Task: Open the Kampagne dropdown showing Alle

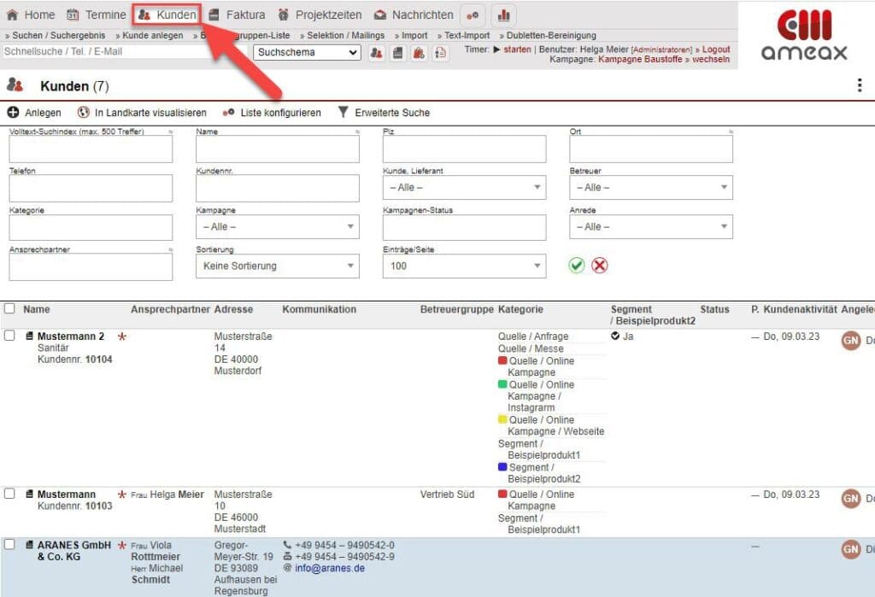Action: point(277,226)
